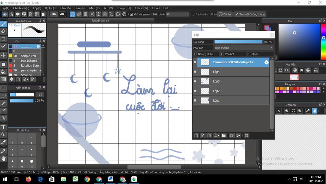326x184 pixels.
Task: Hide the Lớp1 layer
Action: (x=195, y=100)
